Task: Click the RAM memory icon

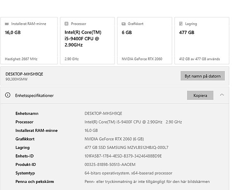Action: (7, 24)
